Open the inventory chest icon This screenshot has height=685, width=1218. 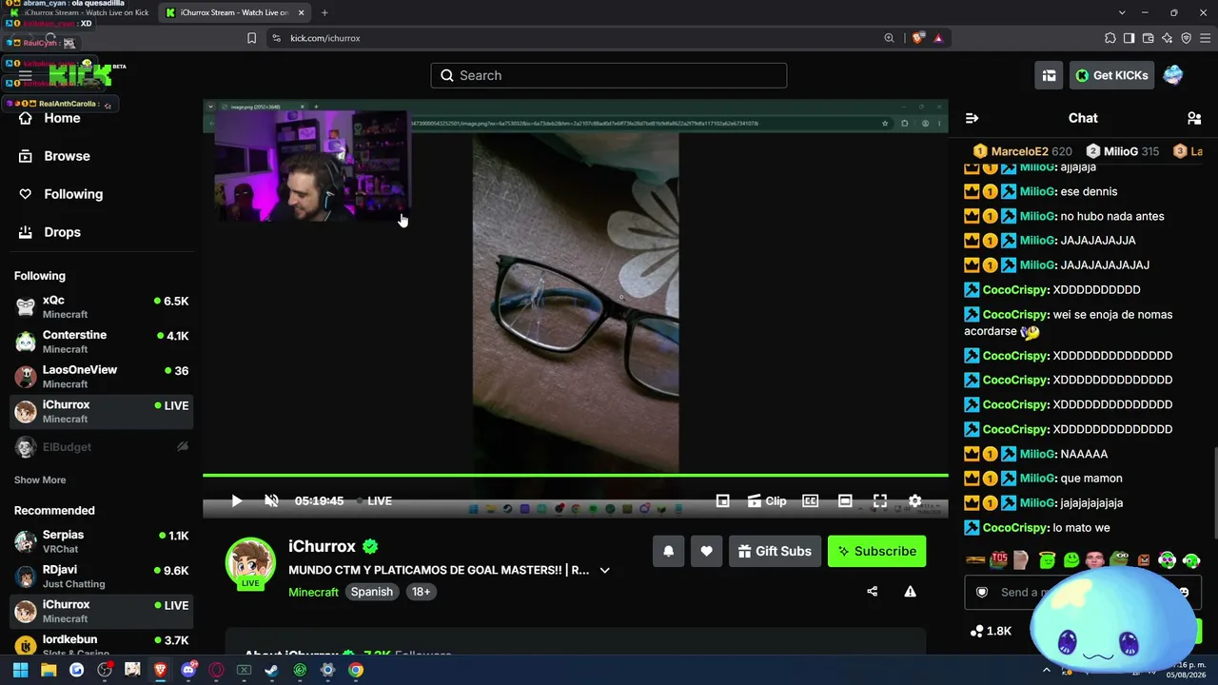[x=1049, y=75]
